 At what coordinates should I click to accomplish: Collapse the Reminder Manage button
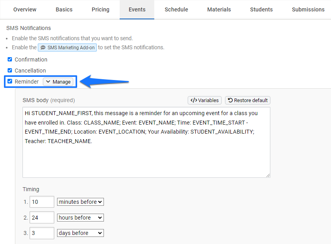pos(58,82)
